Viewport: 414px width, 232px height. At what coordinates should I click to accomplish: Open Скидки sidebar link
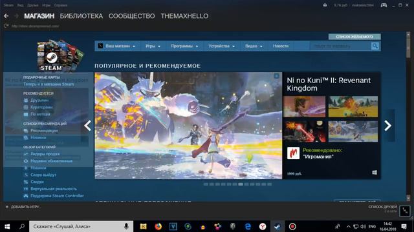pos(37,182)
